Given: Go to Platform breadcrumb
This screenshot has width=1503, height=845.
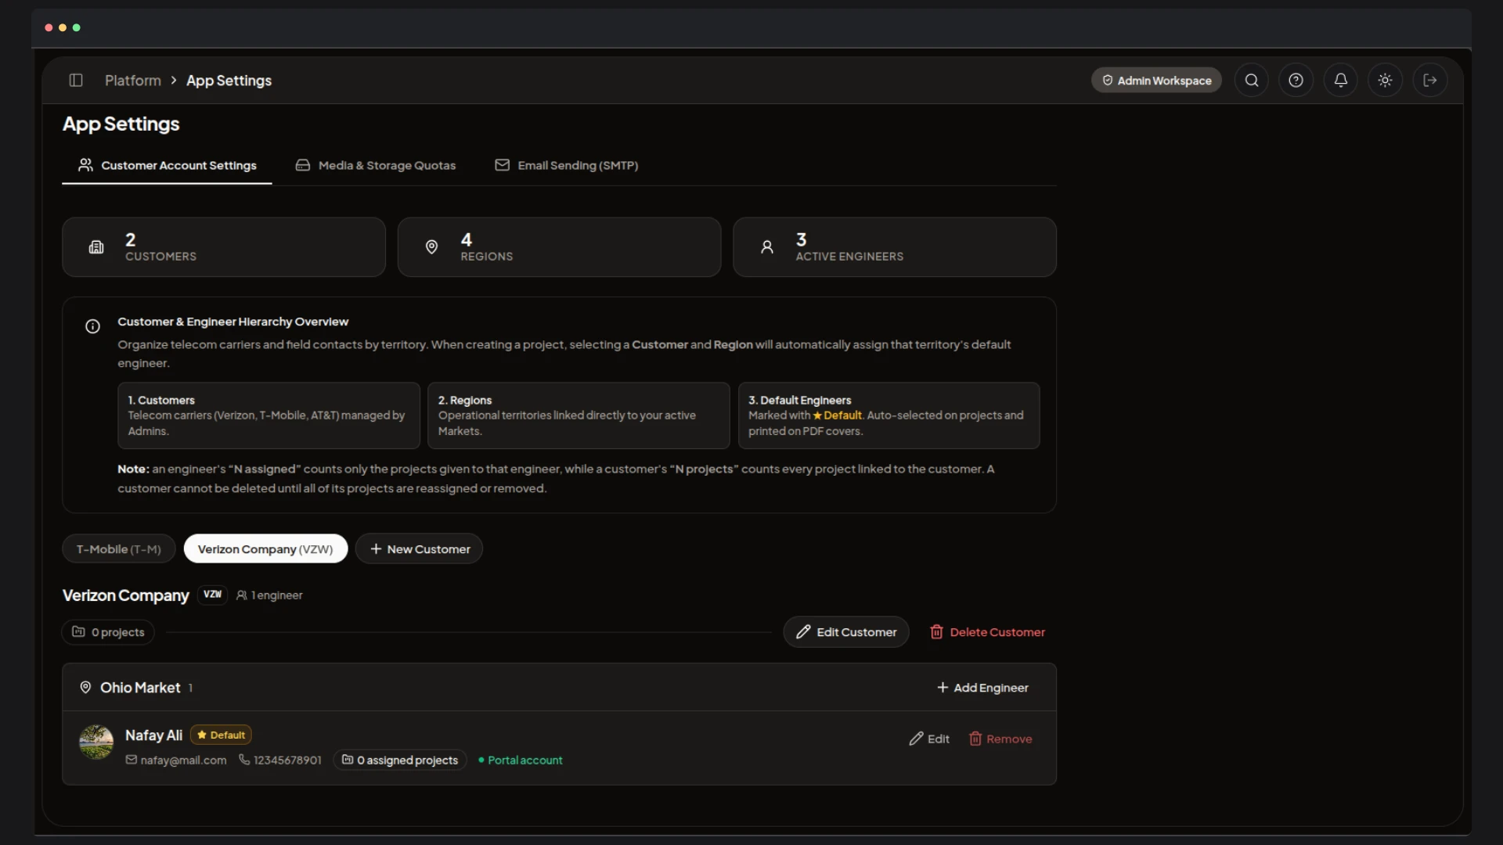Looking at the screenshot, I should click(133, 81).
